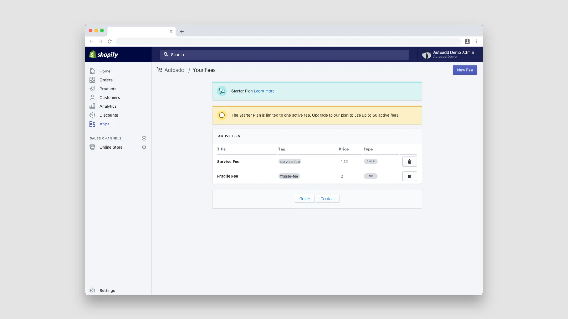Click the Shopify logo
This screenshot has width=568, height=319.
tap(104, 55)
